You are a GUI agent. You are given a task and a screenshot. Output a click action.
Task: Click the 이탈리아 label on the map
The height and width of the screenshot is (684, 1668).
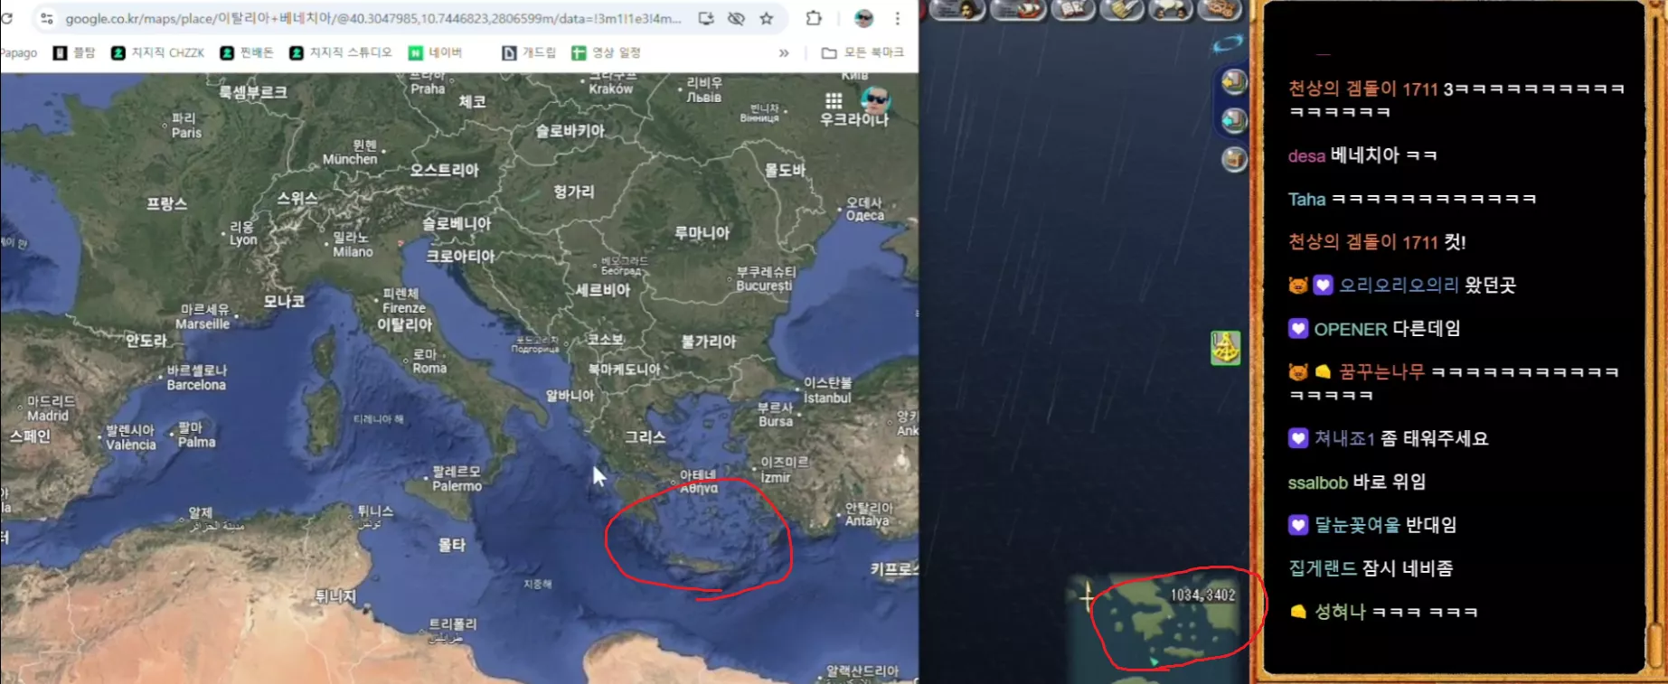click(x=404, y=325)
